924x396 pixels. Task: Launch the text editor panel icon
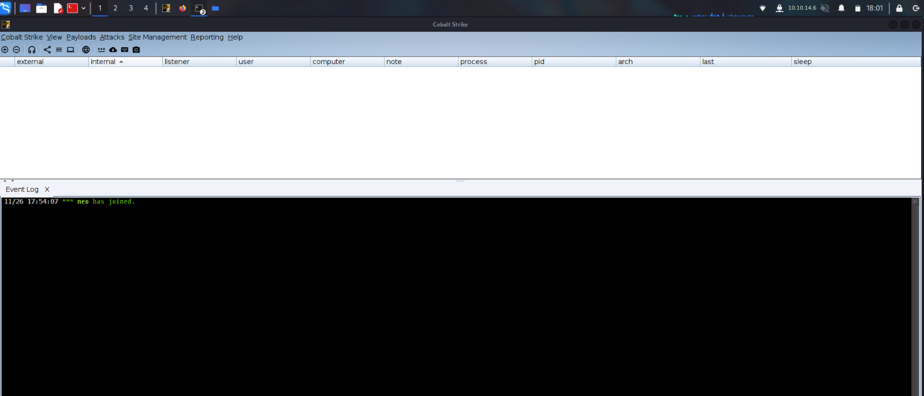[58, 8]
